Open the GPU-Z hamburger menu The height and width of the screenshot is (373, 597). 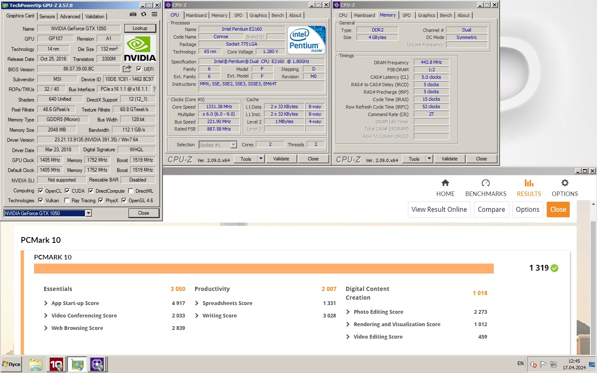(154, 14)
